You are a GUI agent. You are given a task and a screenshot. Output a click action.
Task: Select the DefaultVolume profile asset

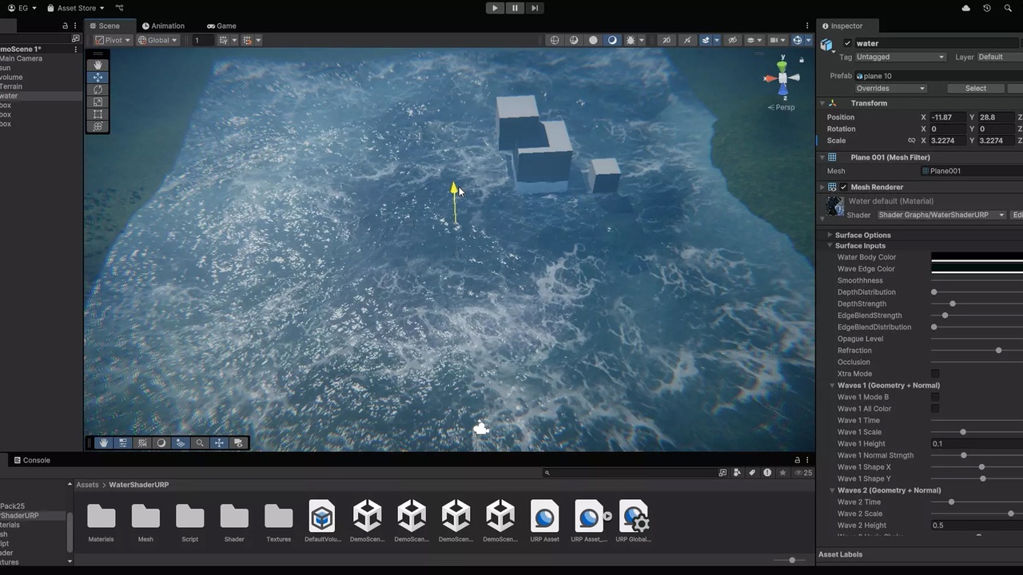(322, 521)
